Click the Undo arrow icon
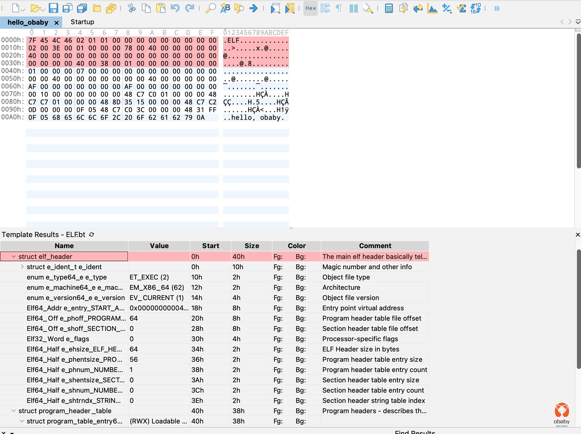The image size is (581, 434). [x=175, y=8]
